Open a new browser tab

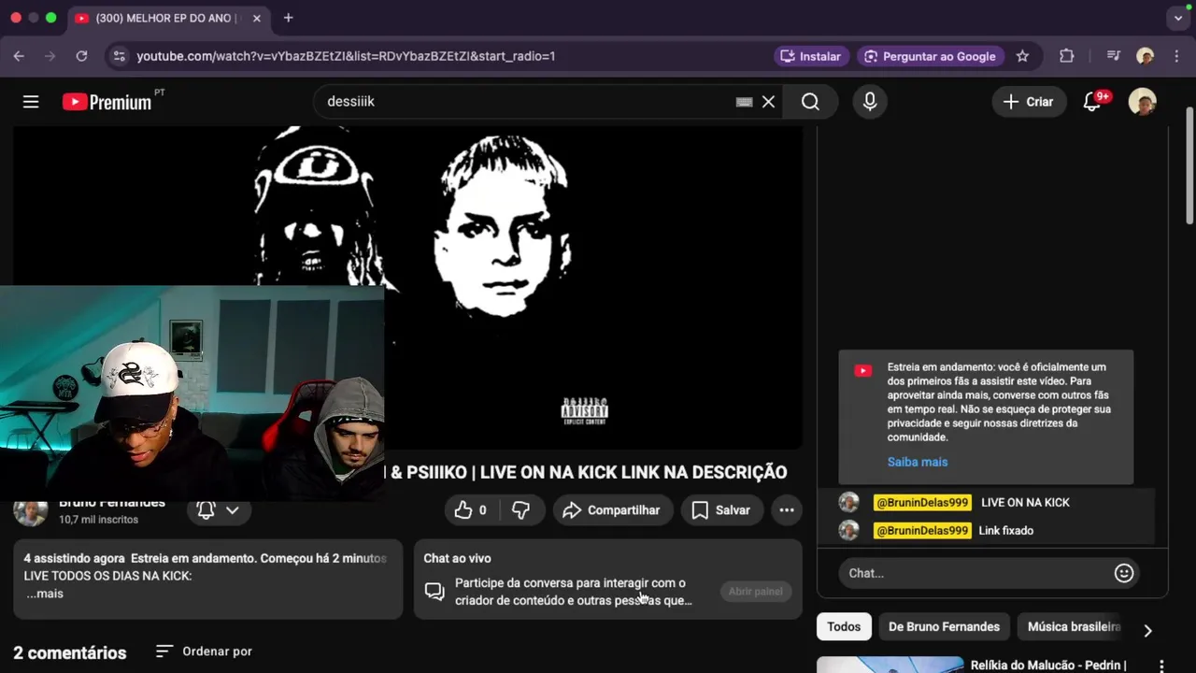click(288, 18)
